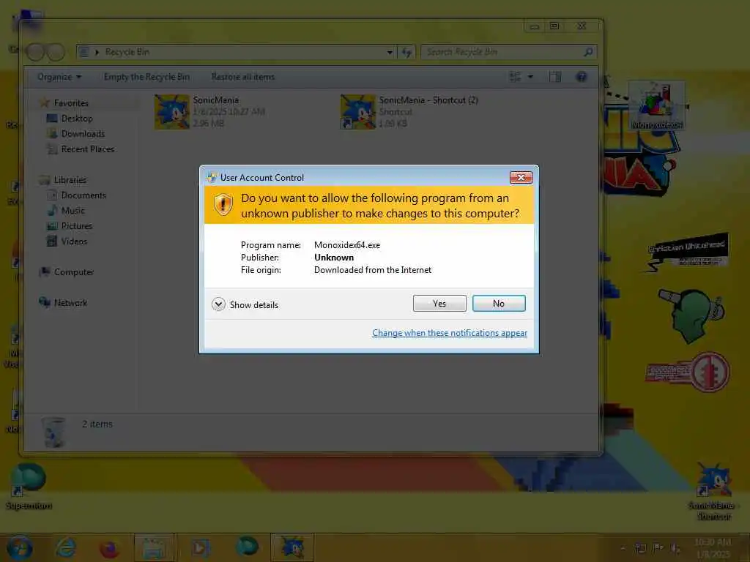
Task: Select 'SonicMania - Shortcut (2)' file
Action: pyautogui.click(x=410, y=112)
